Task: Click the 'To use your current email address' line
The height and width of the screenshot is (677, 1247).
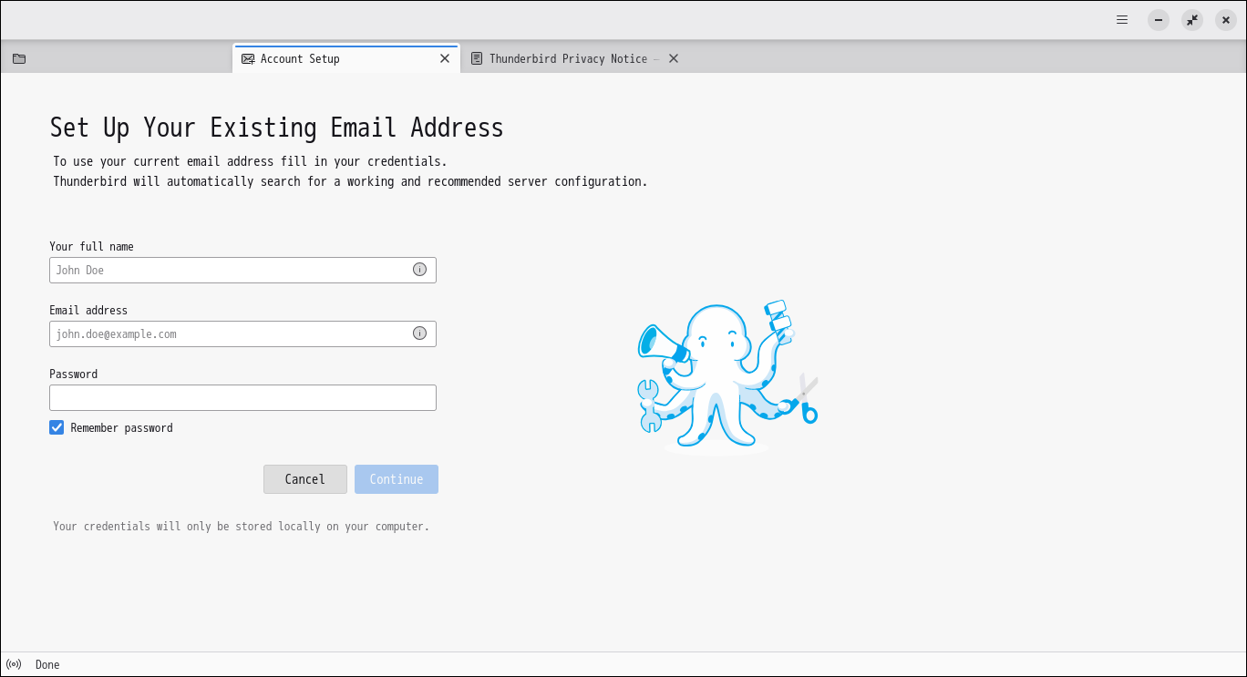Action: pos(250,161)
